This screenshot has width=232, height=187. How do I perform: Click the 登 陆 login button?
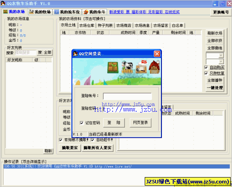coord(114,123)
